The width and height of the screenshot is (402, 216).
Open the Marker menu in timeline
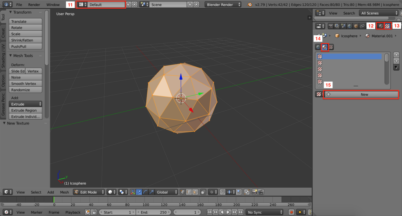point(37,212)
